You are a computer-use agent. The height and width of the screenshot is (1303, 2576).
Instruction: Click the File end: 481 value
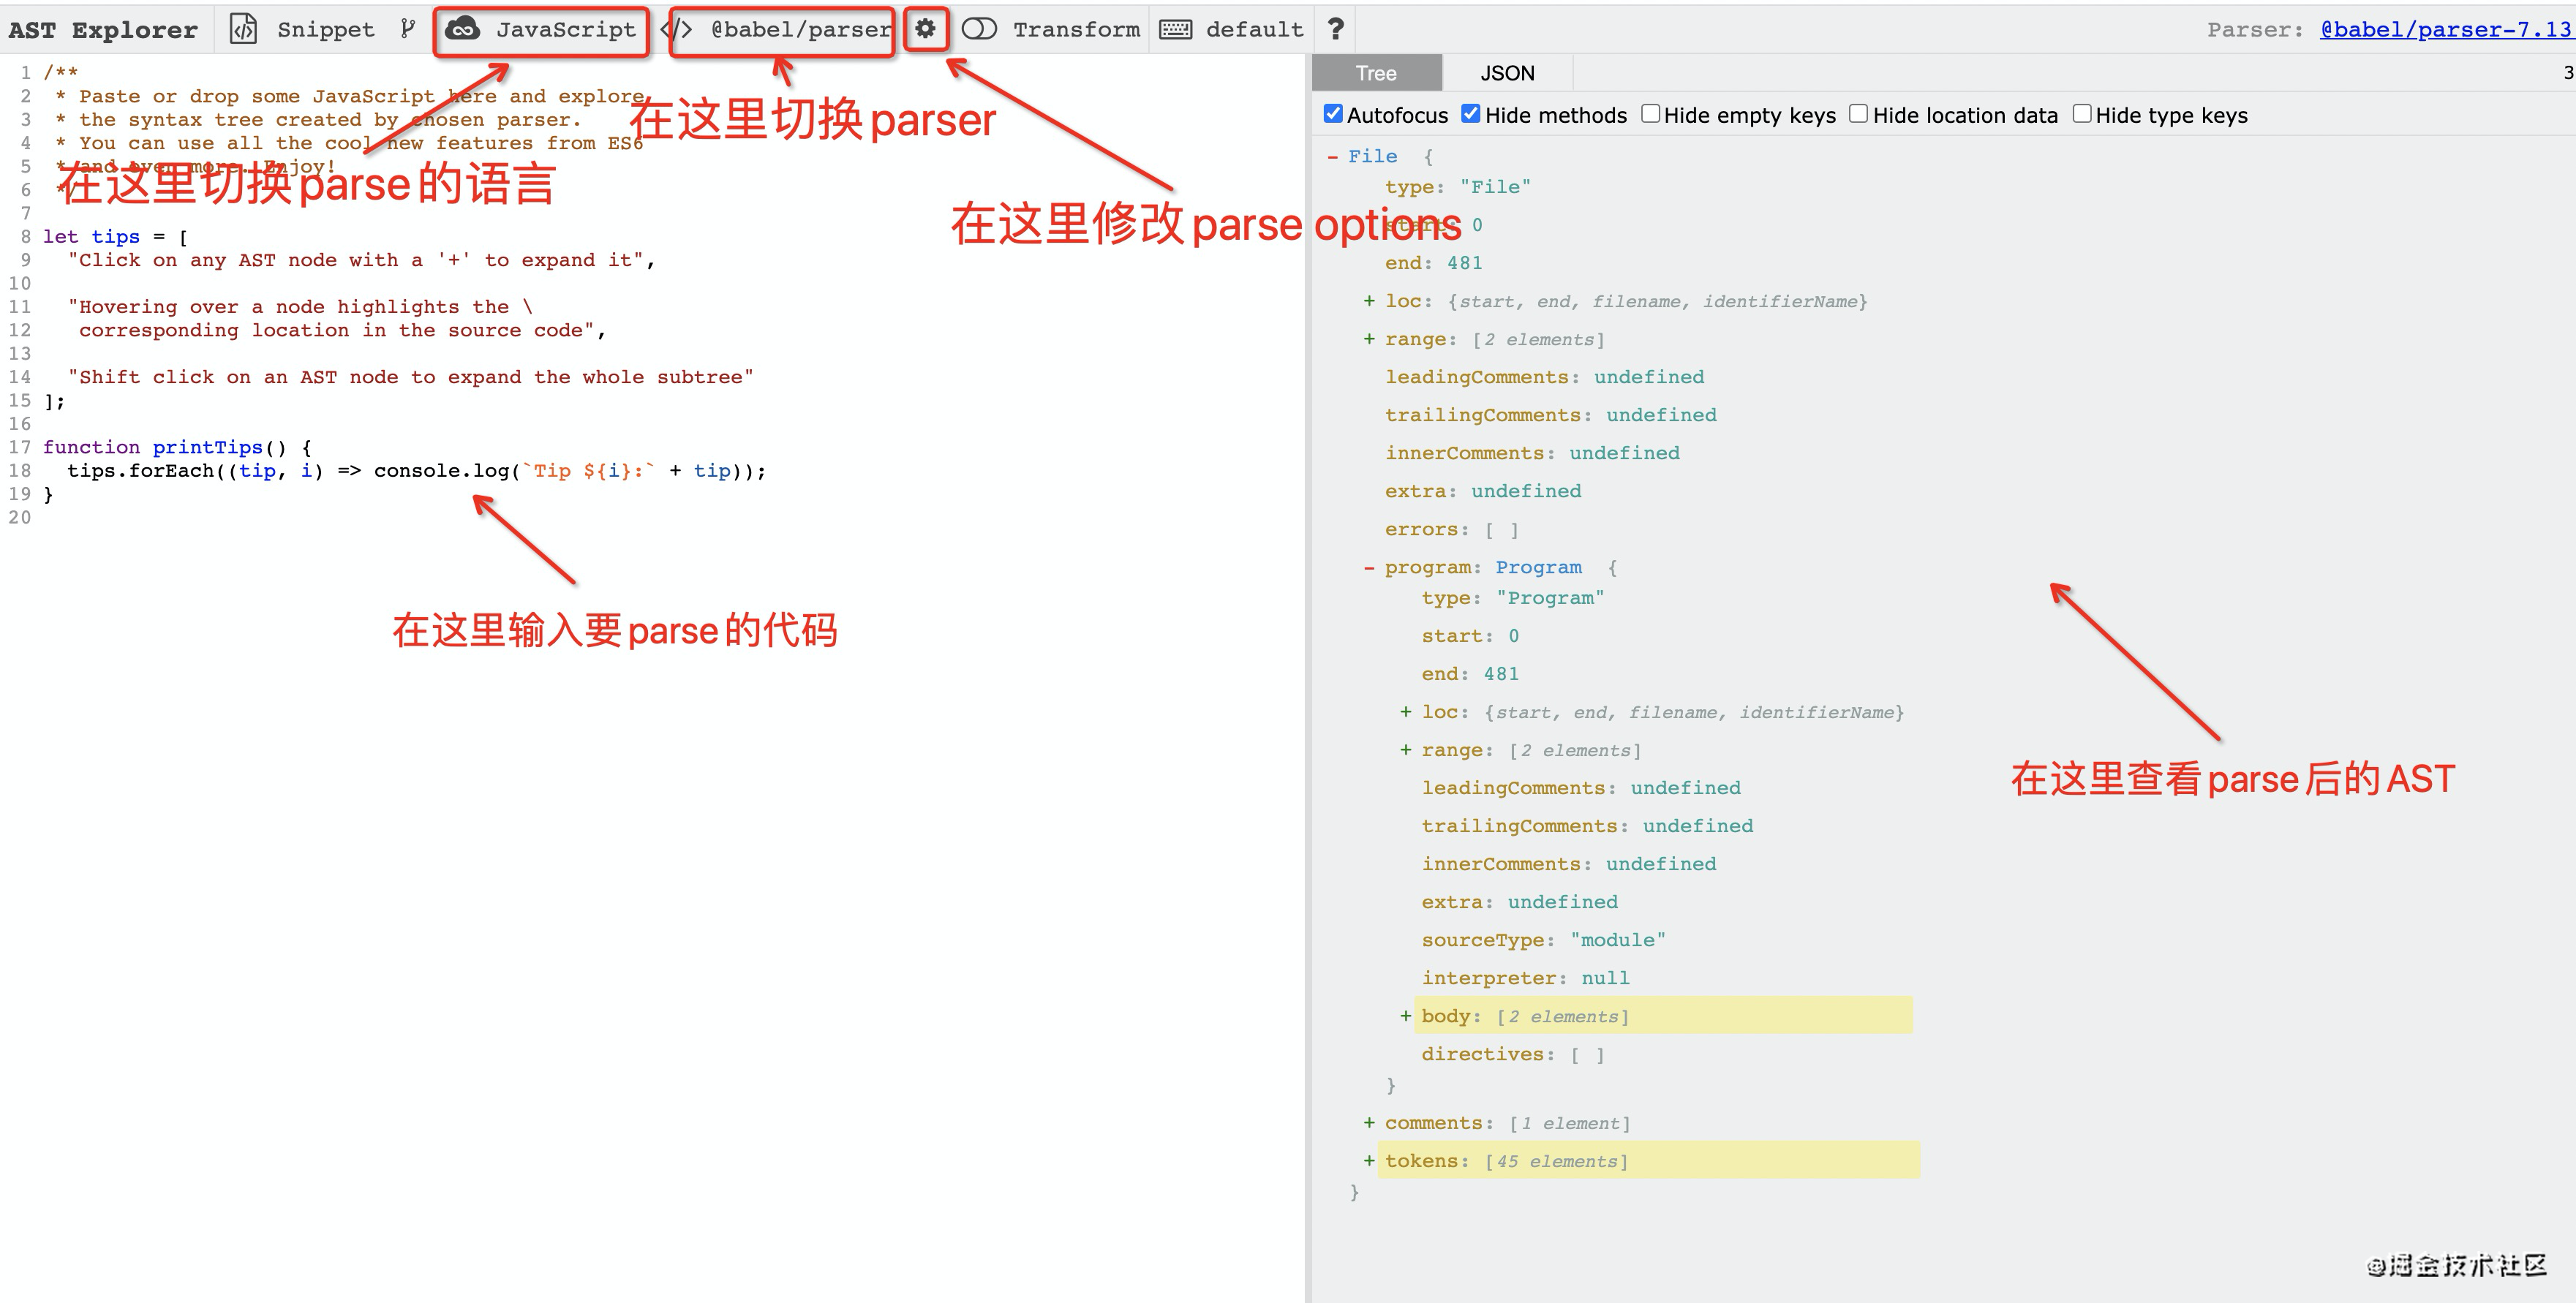1464,263
